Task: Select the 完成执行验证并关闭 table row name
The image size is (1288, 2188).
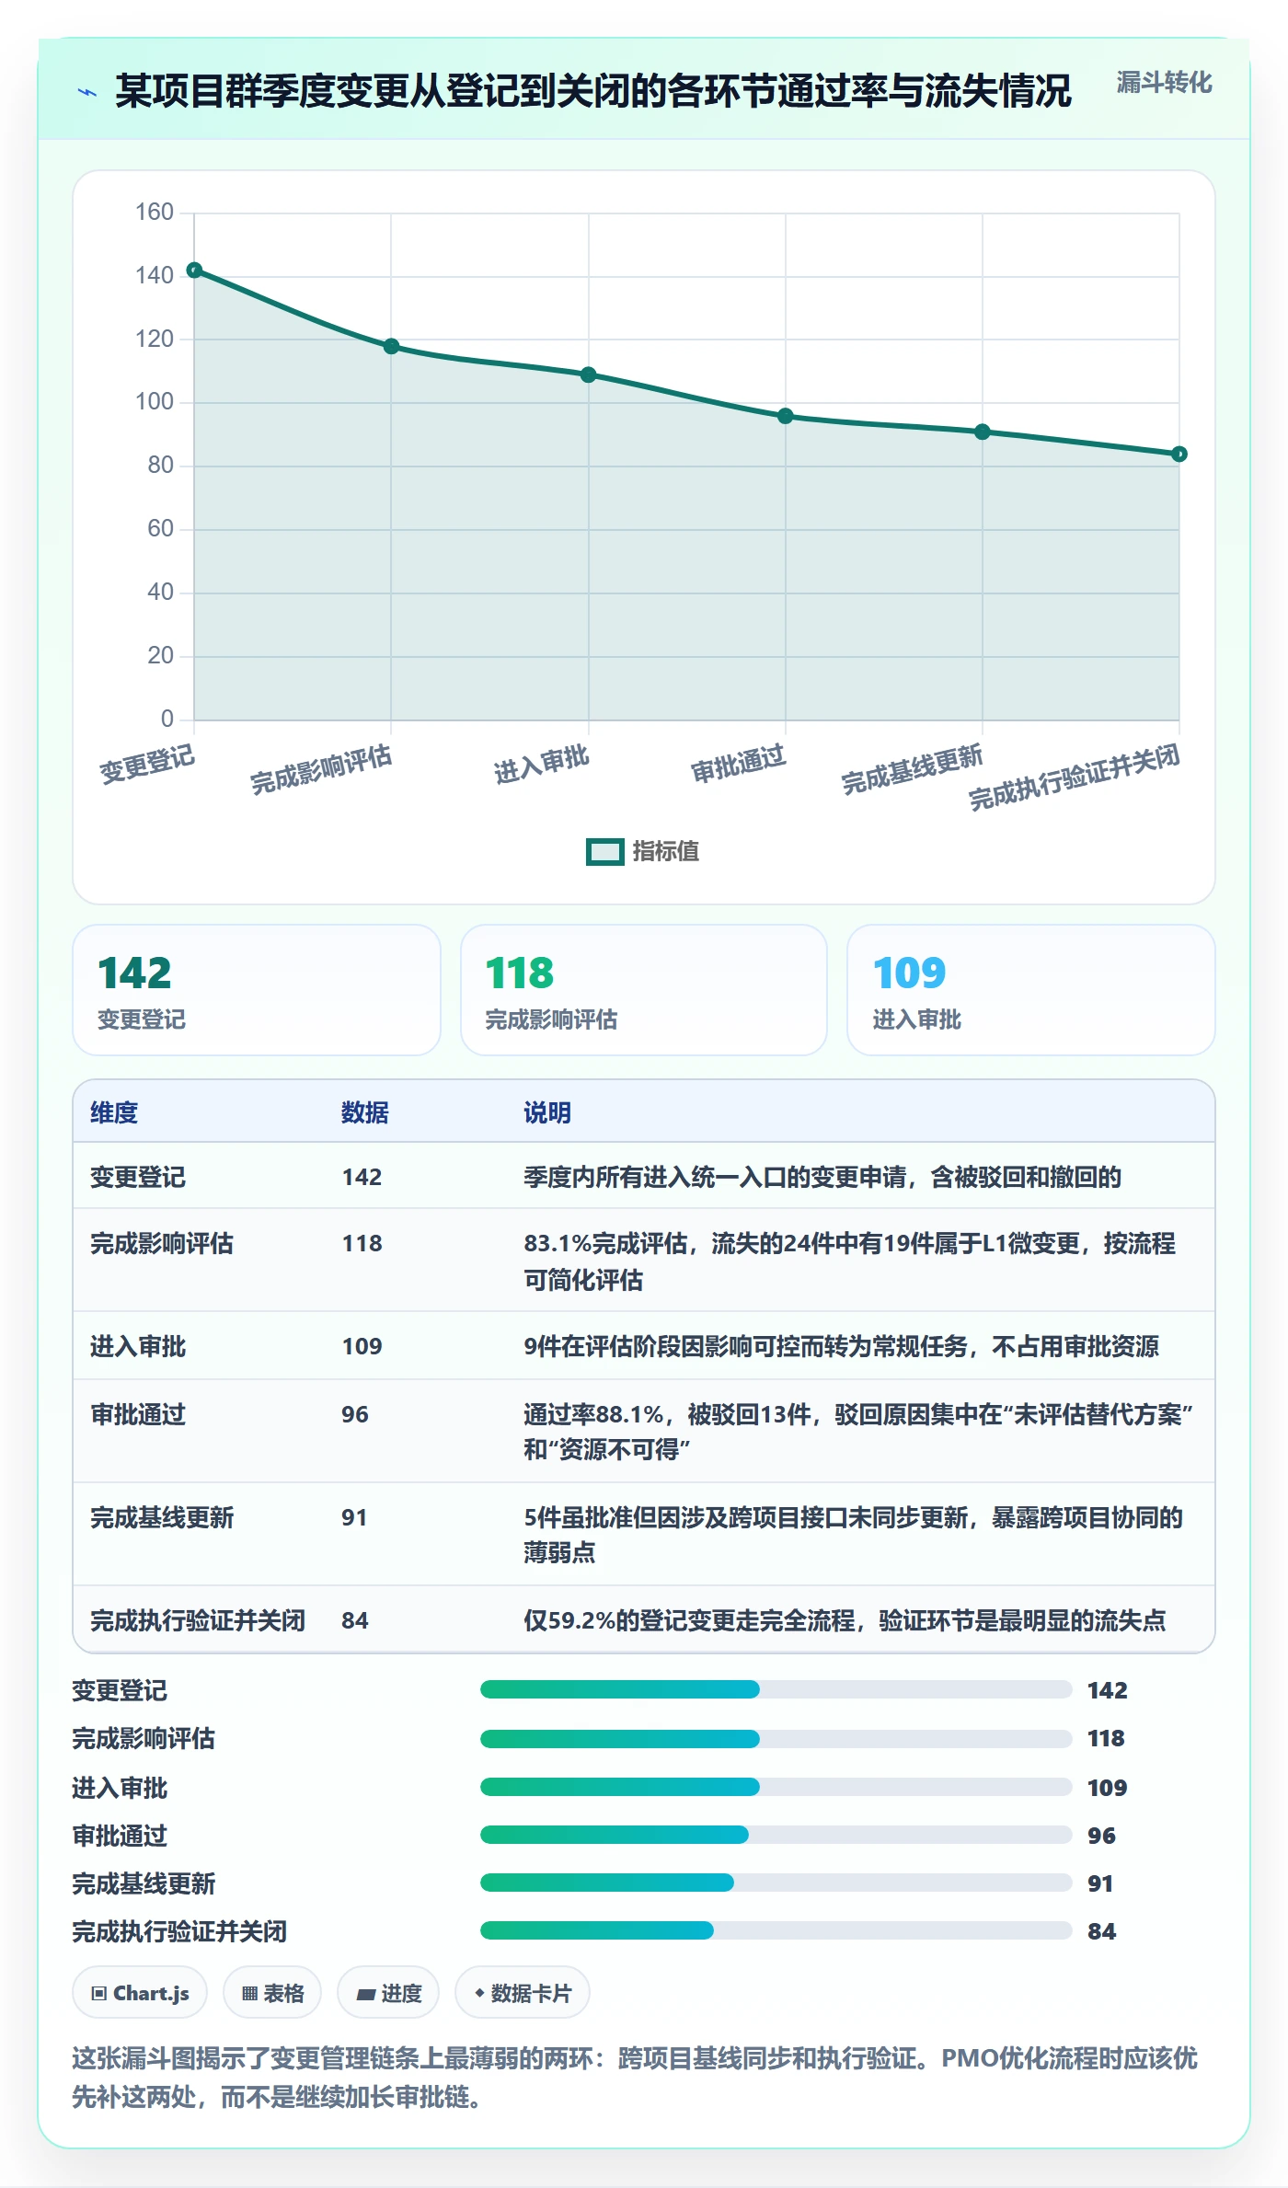Action: pyautogui.click(x=198, y=1621)
